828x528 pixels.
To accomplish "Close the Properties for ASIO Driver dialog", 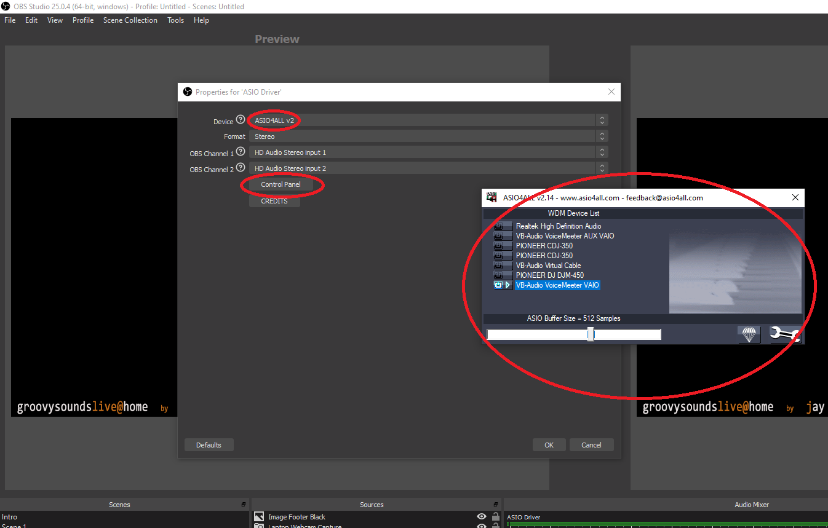I will (x=611, y=92).
